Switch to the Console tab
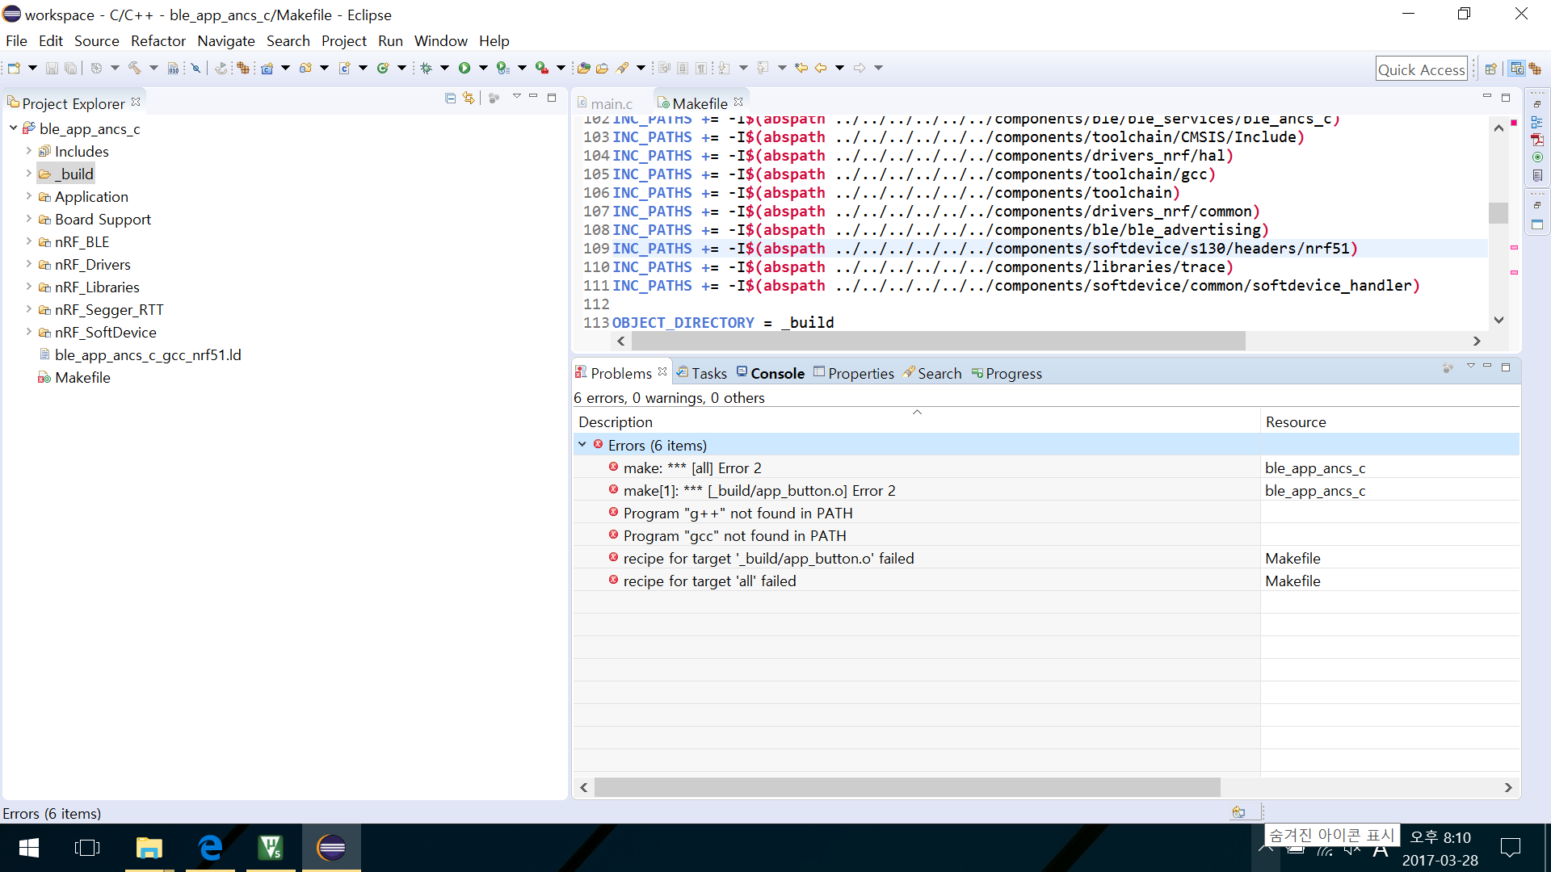 pos(771,373)
